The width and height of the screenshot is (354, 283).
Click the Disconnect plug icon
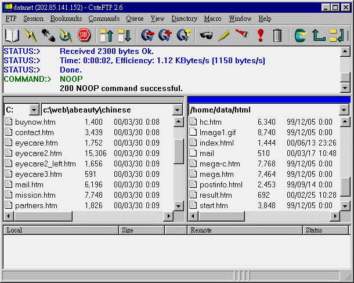48,35
